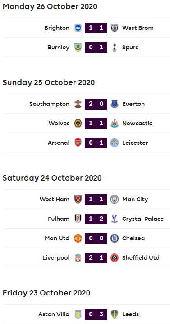Click the Leeds club crest
Screen dimensions: 170x324
tap(114, 314)
